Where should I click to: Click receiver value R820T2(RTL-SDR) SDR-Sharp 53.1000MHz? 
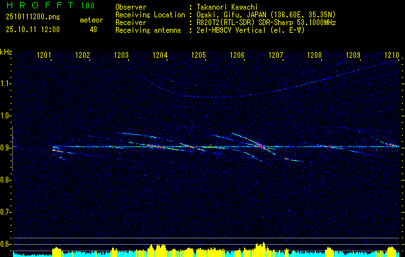coord(266,22)
